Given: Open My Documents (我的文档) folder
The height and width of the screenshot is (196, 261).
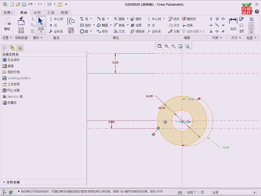Looking at the screenshot, I should click(11, 72).
